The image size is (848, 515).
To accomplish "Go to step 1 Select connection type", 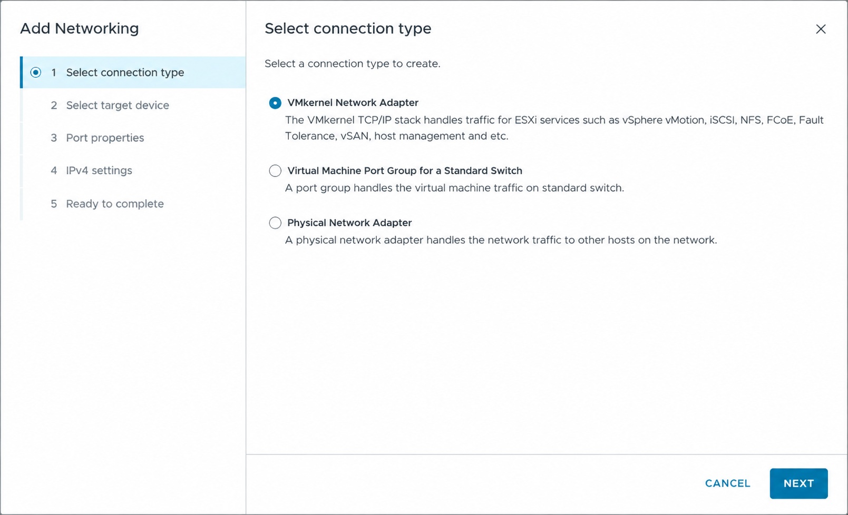I will (133, 72).
